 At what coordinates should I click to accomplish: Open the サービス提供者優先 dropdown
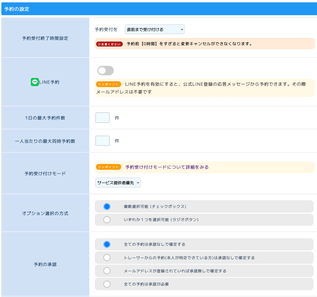click(x=118, y=183)
